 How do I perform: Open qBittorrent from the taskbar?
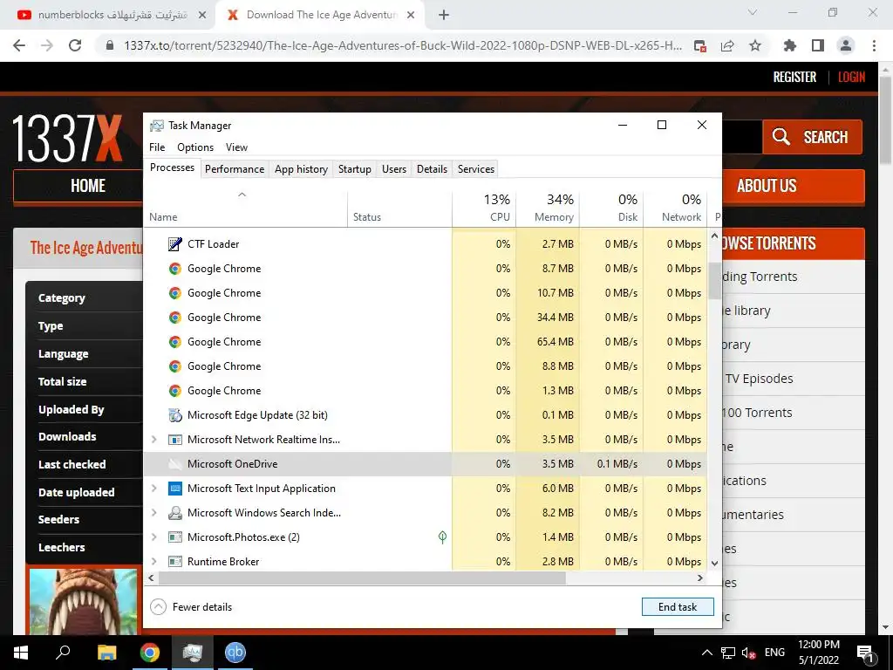235,653
